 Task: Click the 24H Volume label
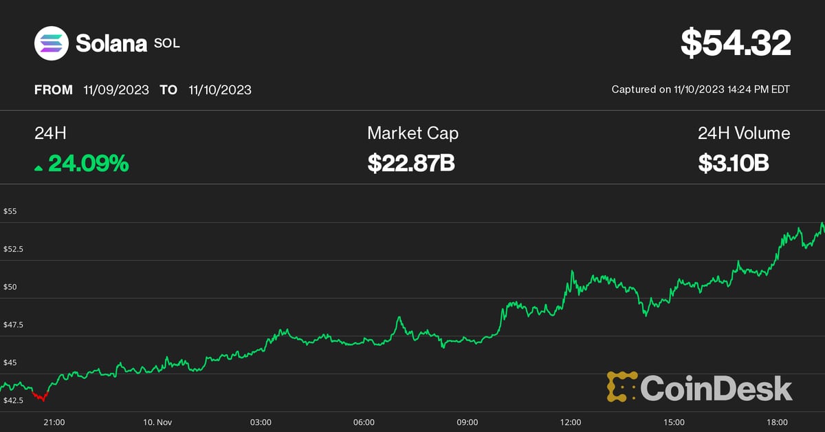point(744,133)
